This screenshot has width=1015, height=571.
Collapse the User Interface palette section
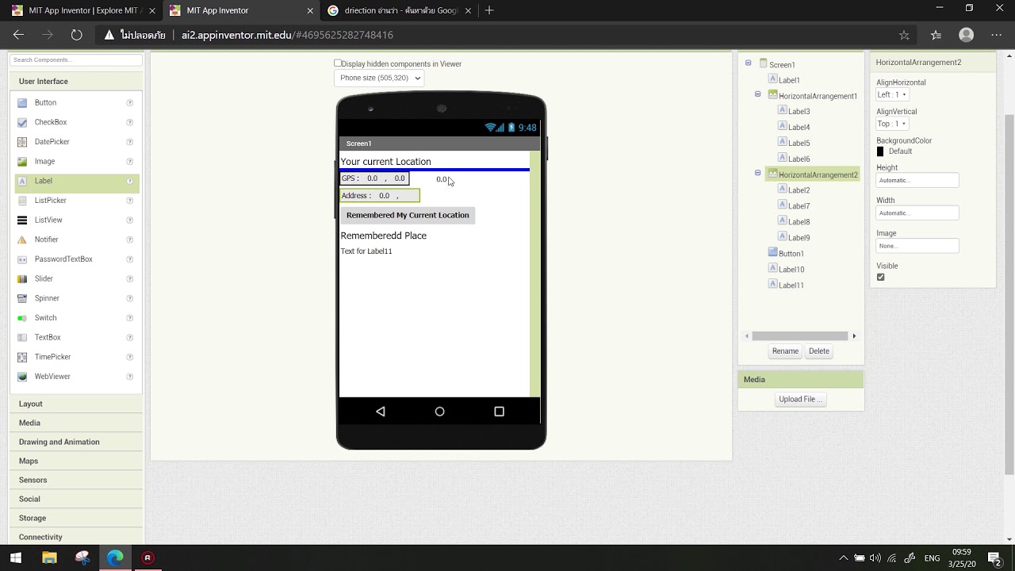pyautogui.click(x=76, y=81)
